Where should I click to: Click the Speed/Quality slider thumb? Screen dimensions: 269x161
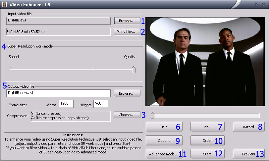pos(134,70)
